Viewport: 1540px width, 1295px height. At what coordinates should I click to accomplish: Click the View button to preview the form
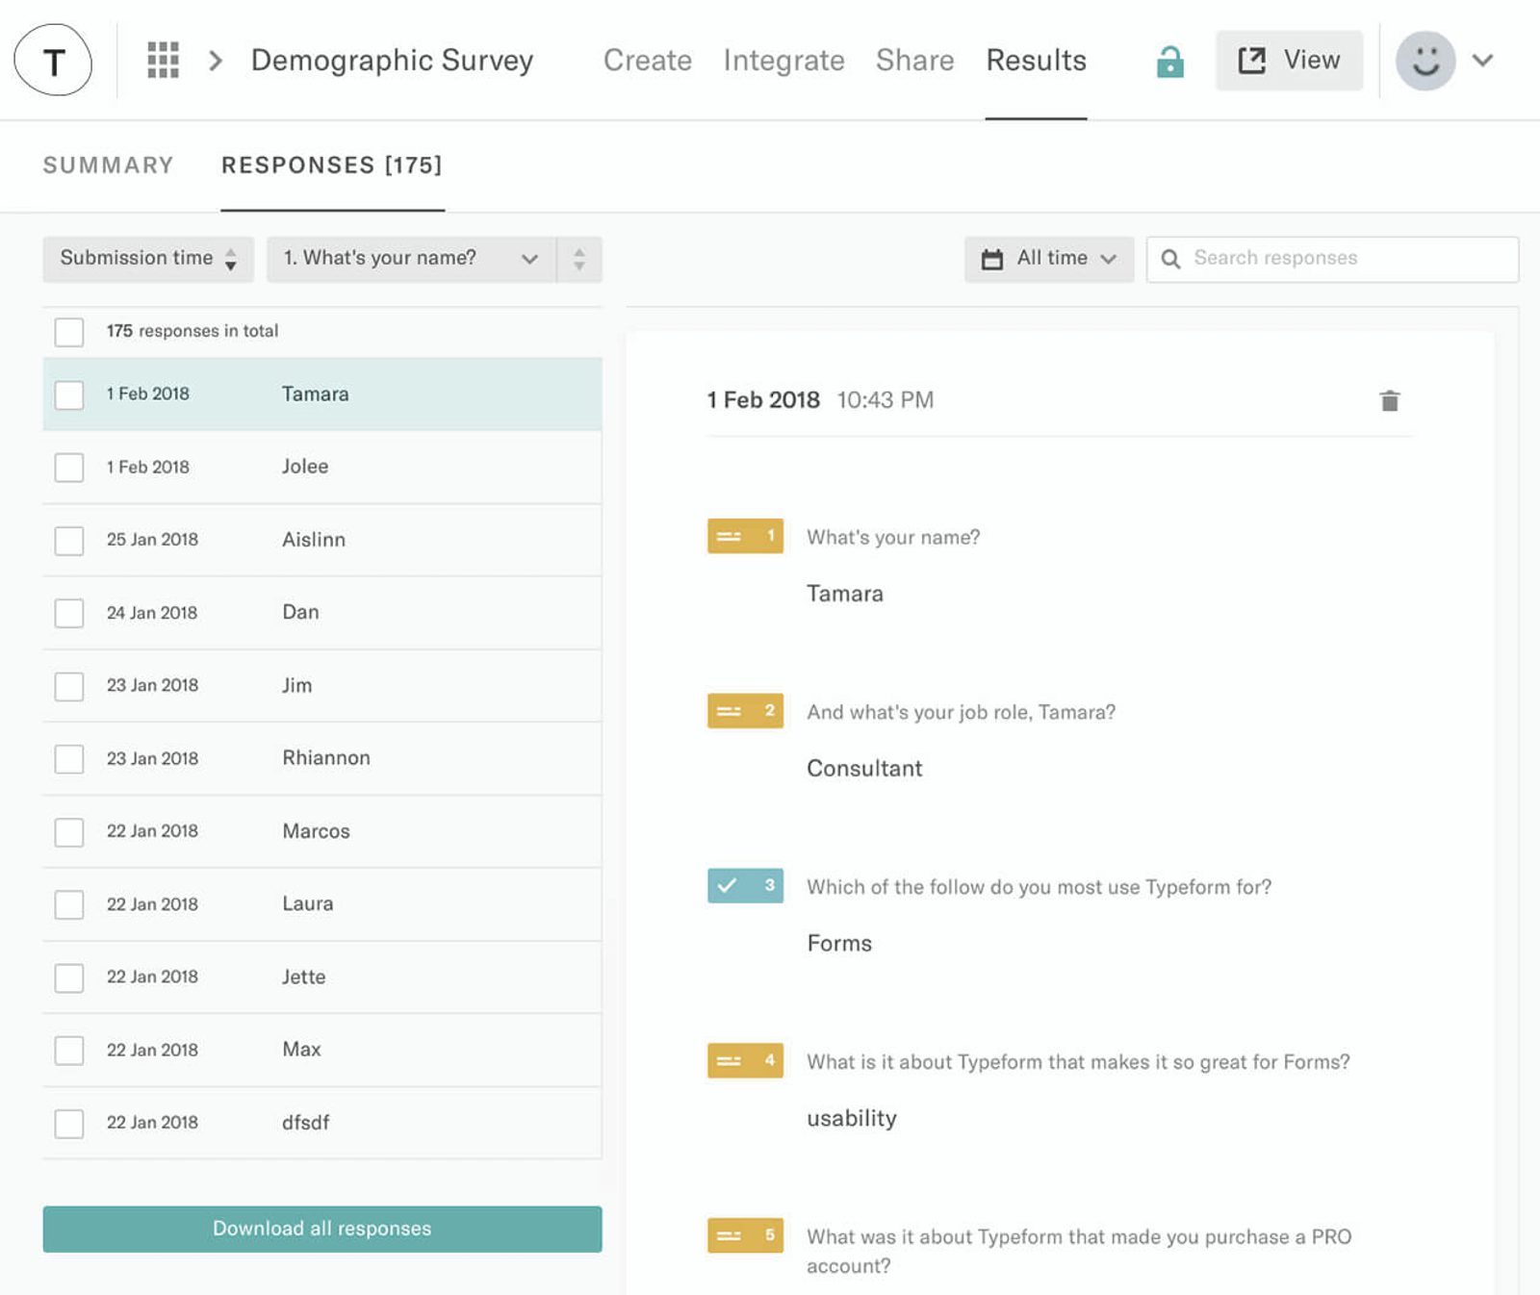(x=1289, y=60)
